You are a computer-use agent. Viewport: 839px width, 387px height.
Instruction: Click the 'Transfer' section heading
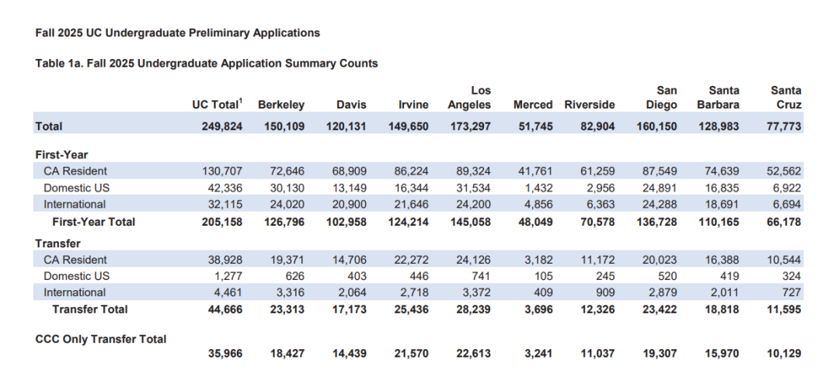point(57,244)
